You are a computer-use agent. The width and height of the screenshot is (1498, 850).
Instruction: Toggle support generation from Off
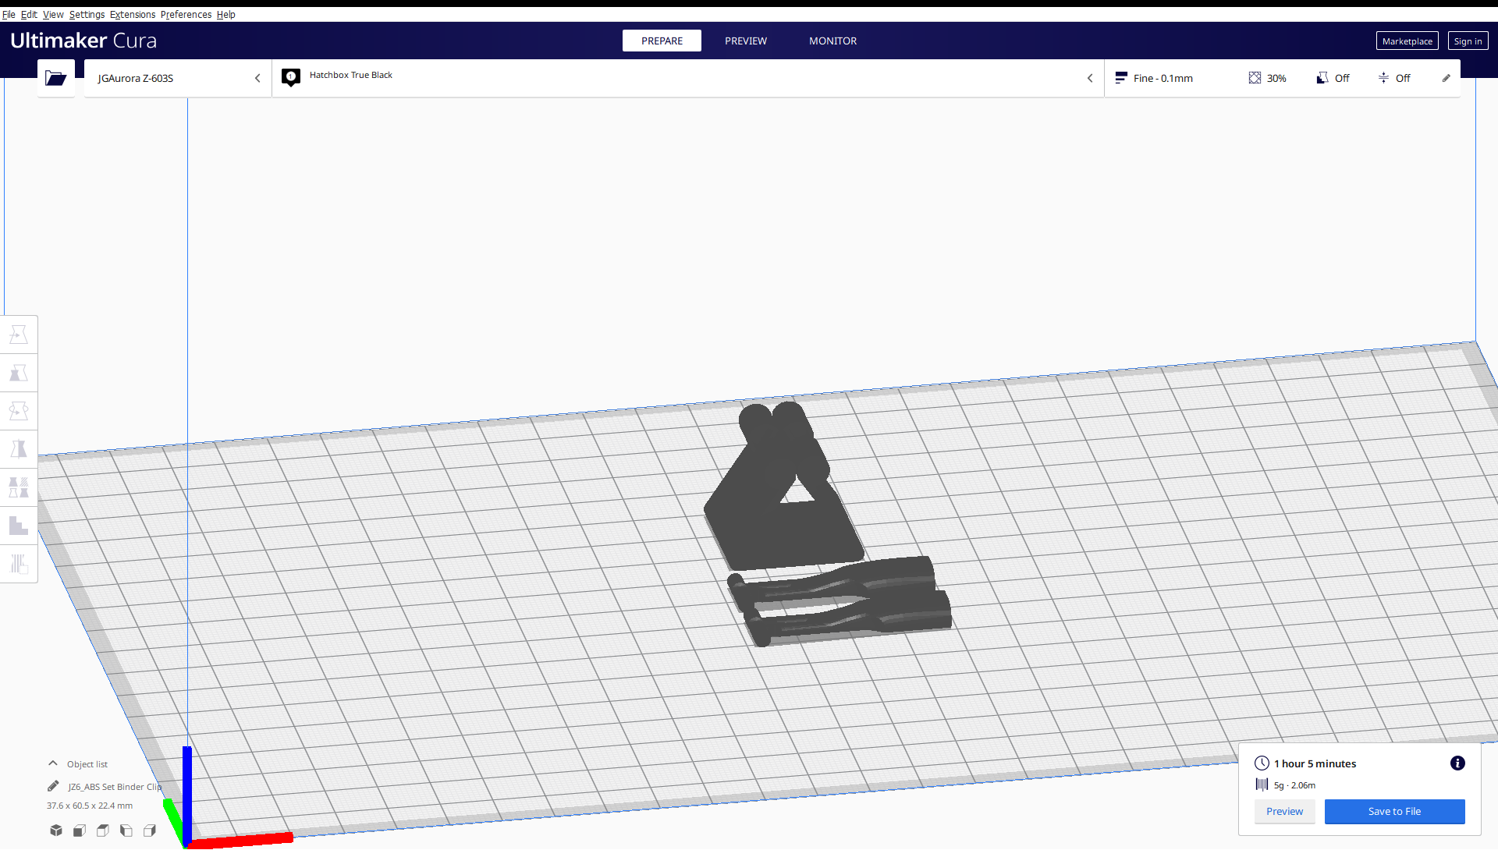click(1332, 78)
